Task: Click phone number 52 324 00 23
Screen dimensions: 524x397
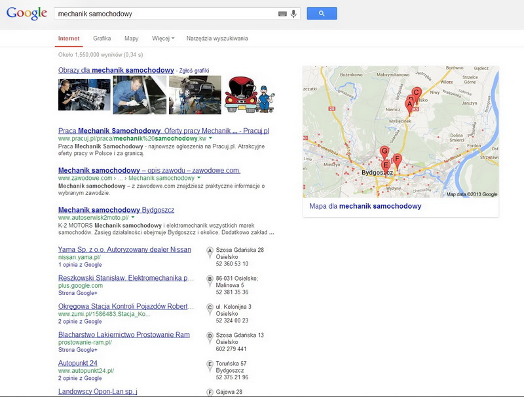Action: (x=232, y=320)
